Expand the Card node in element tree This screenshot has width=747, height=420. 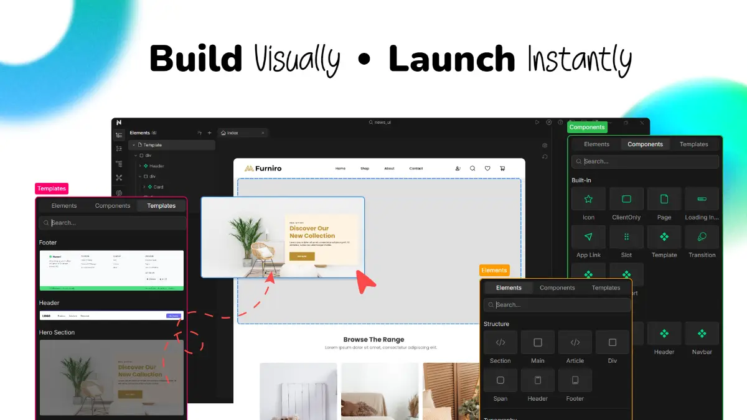point(144,187)
